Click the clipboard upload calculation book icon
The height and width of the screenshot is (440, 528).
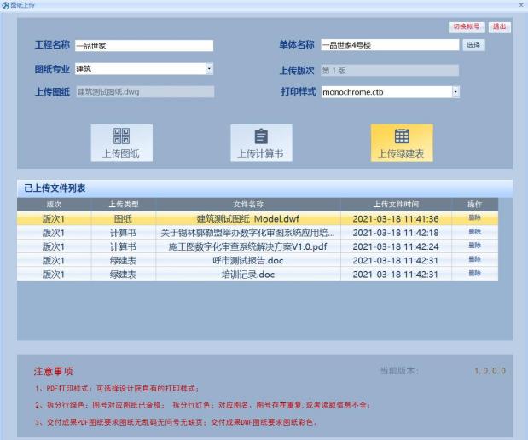click(261, 136)
